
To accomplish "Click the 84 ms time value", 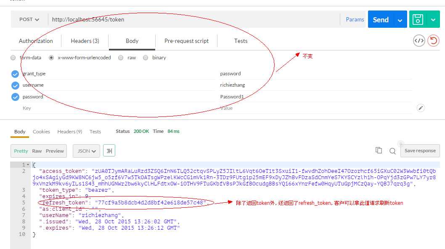I will [173, 132].
